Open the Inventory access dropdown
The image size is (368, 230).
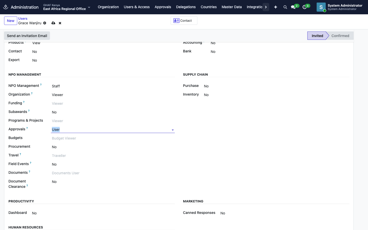[x=276, y=95]
